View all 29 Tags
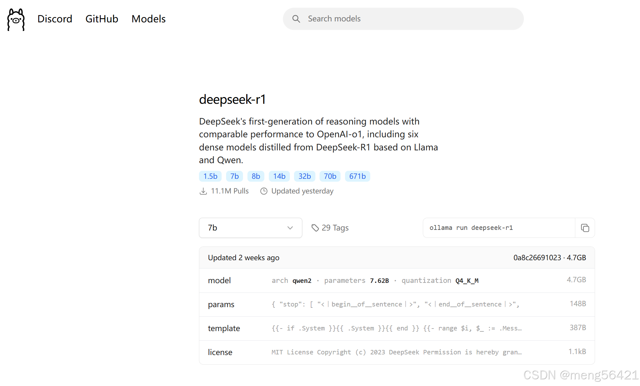Screen dimensions: 640x386 click(335, 228)
